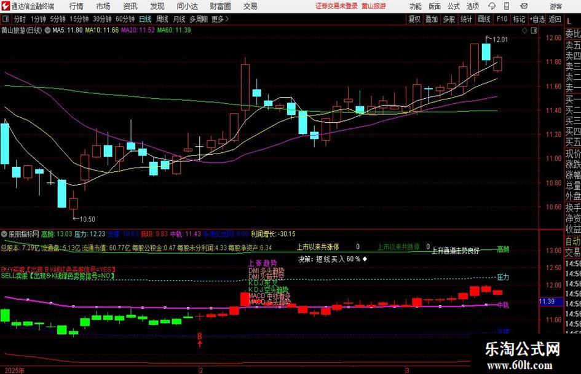Open the 功能 menu
This screenshot has height=374, width=581.
coord(416,6)
